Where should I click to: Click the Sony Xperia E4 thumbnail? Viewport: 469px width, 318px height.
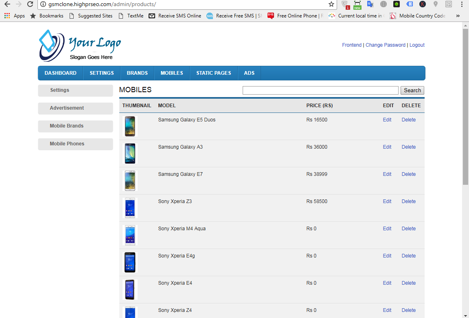130,289
